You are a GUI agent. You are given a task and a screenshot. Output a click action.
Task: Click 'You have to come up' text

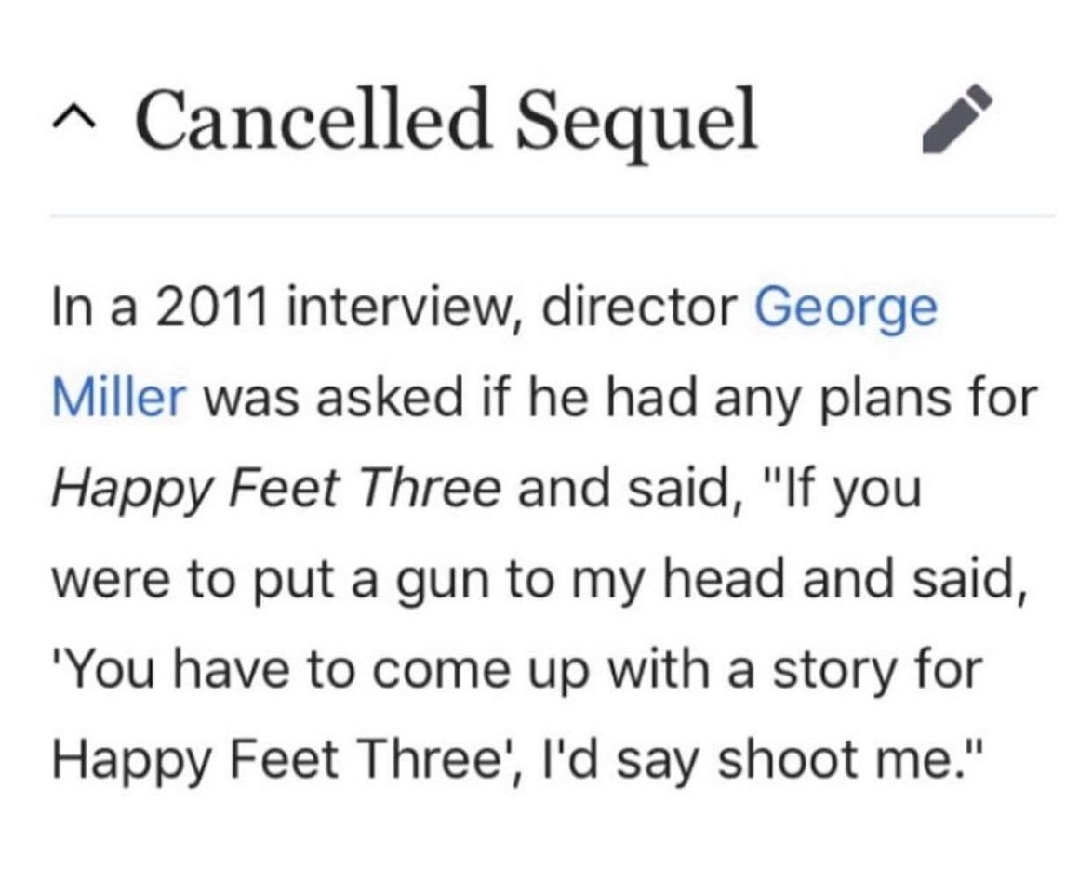321,670
